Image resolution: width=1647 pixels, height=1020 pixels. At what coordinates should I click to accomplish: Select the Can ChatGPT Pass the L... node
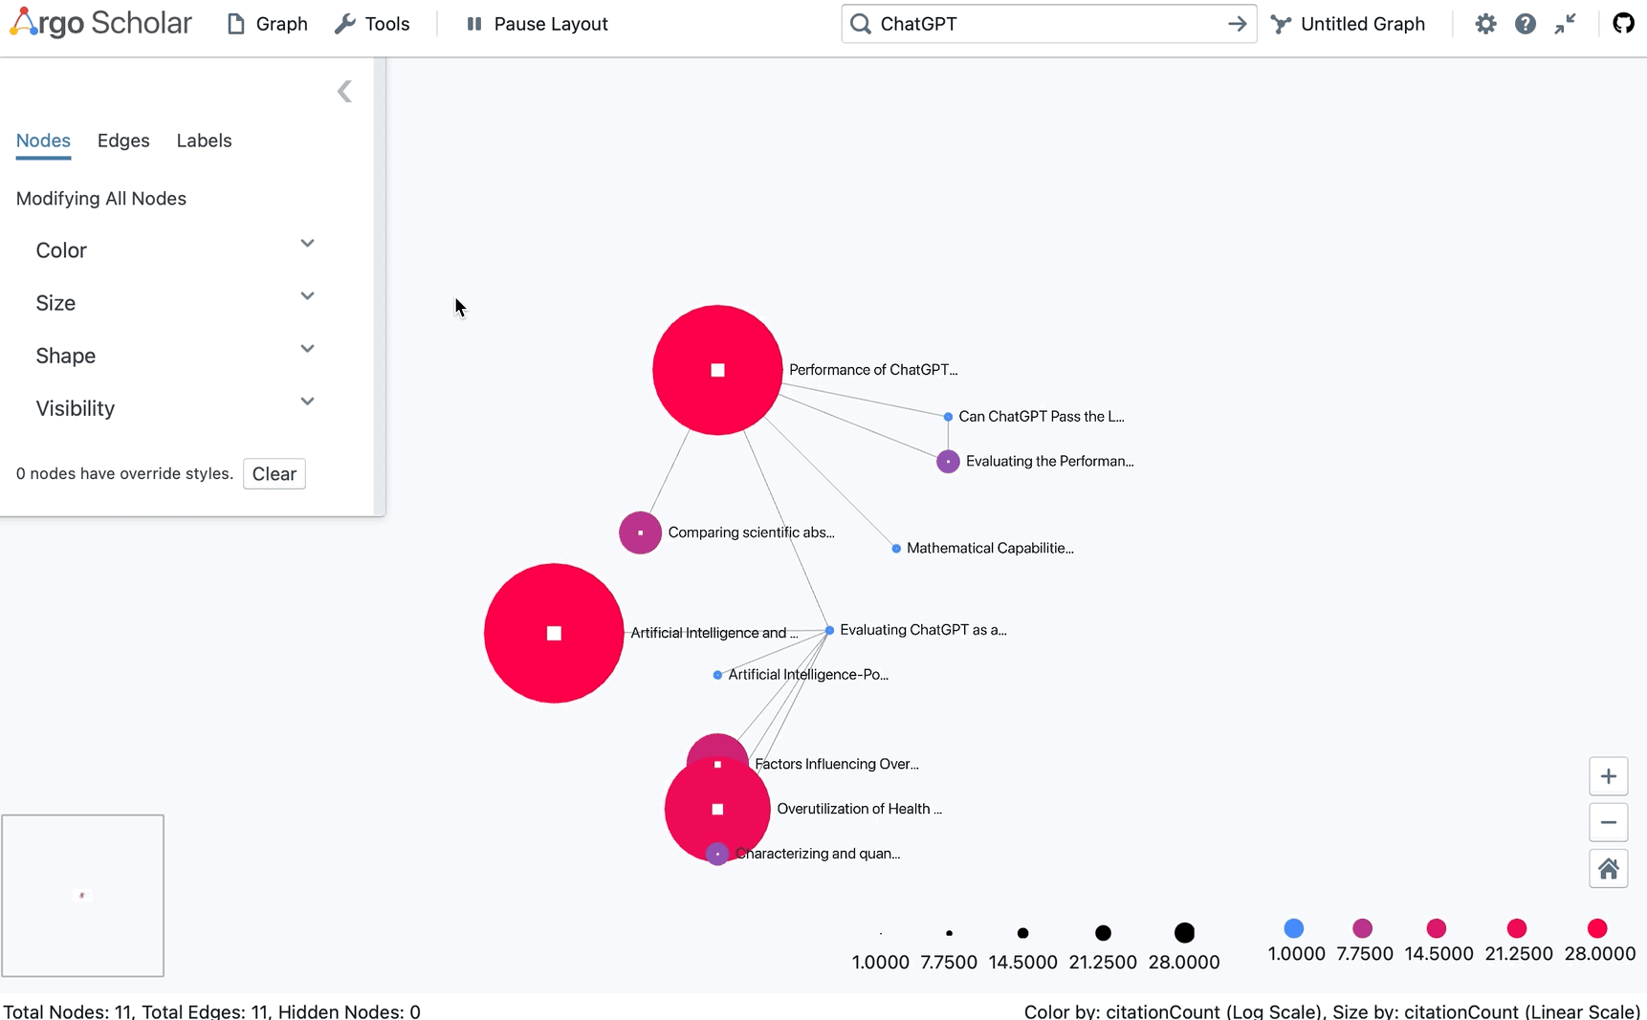point(948,417)
